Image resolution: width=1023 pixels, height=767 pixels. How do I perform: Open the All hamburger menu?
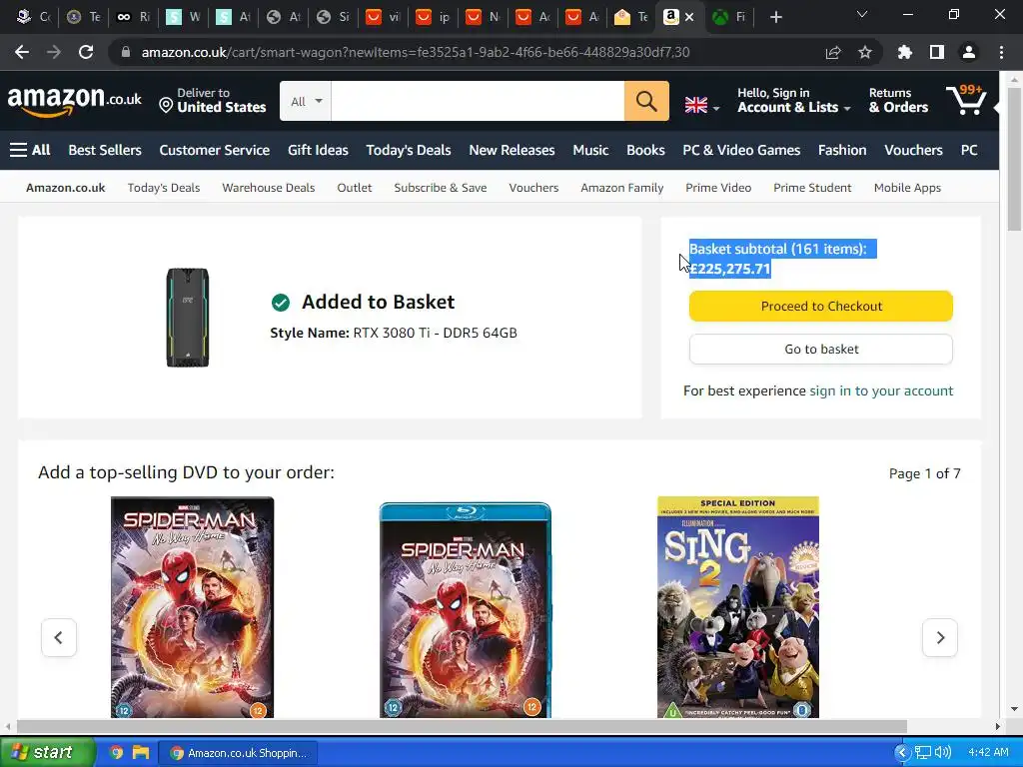click(30, 150)
